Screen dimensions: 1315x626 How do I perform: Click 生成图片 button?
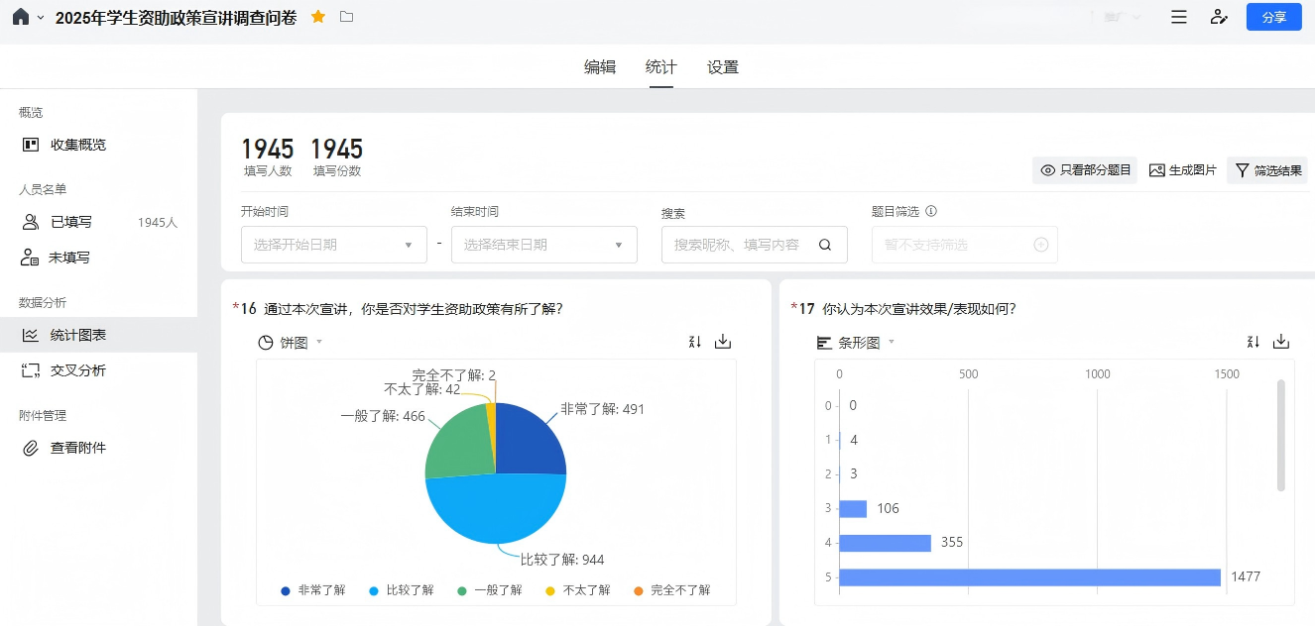coord(1182,170)
